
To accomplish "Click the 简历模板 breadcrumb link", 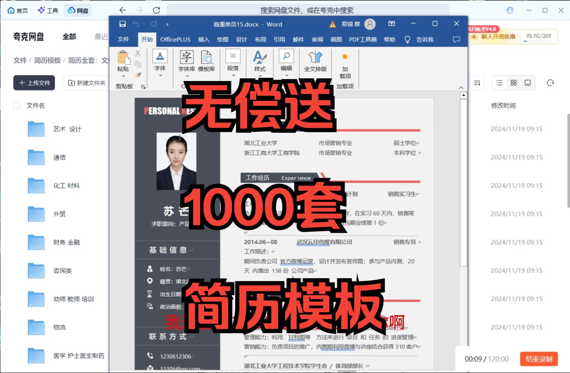I will (x=47, y=60).
